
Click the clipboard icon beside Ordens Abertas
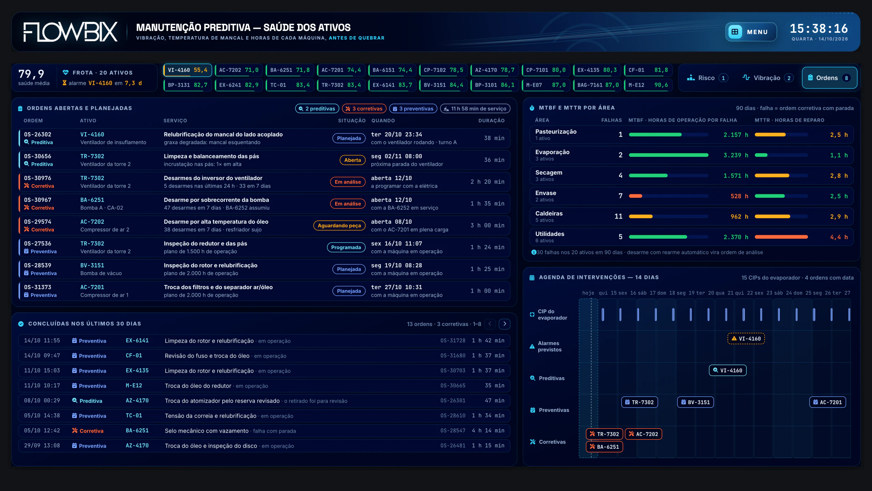tap(20, 108)
